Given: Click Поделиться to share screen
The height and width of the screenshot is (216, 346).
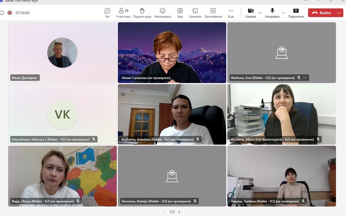Looking at the screenshot, I should point(296,13).
